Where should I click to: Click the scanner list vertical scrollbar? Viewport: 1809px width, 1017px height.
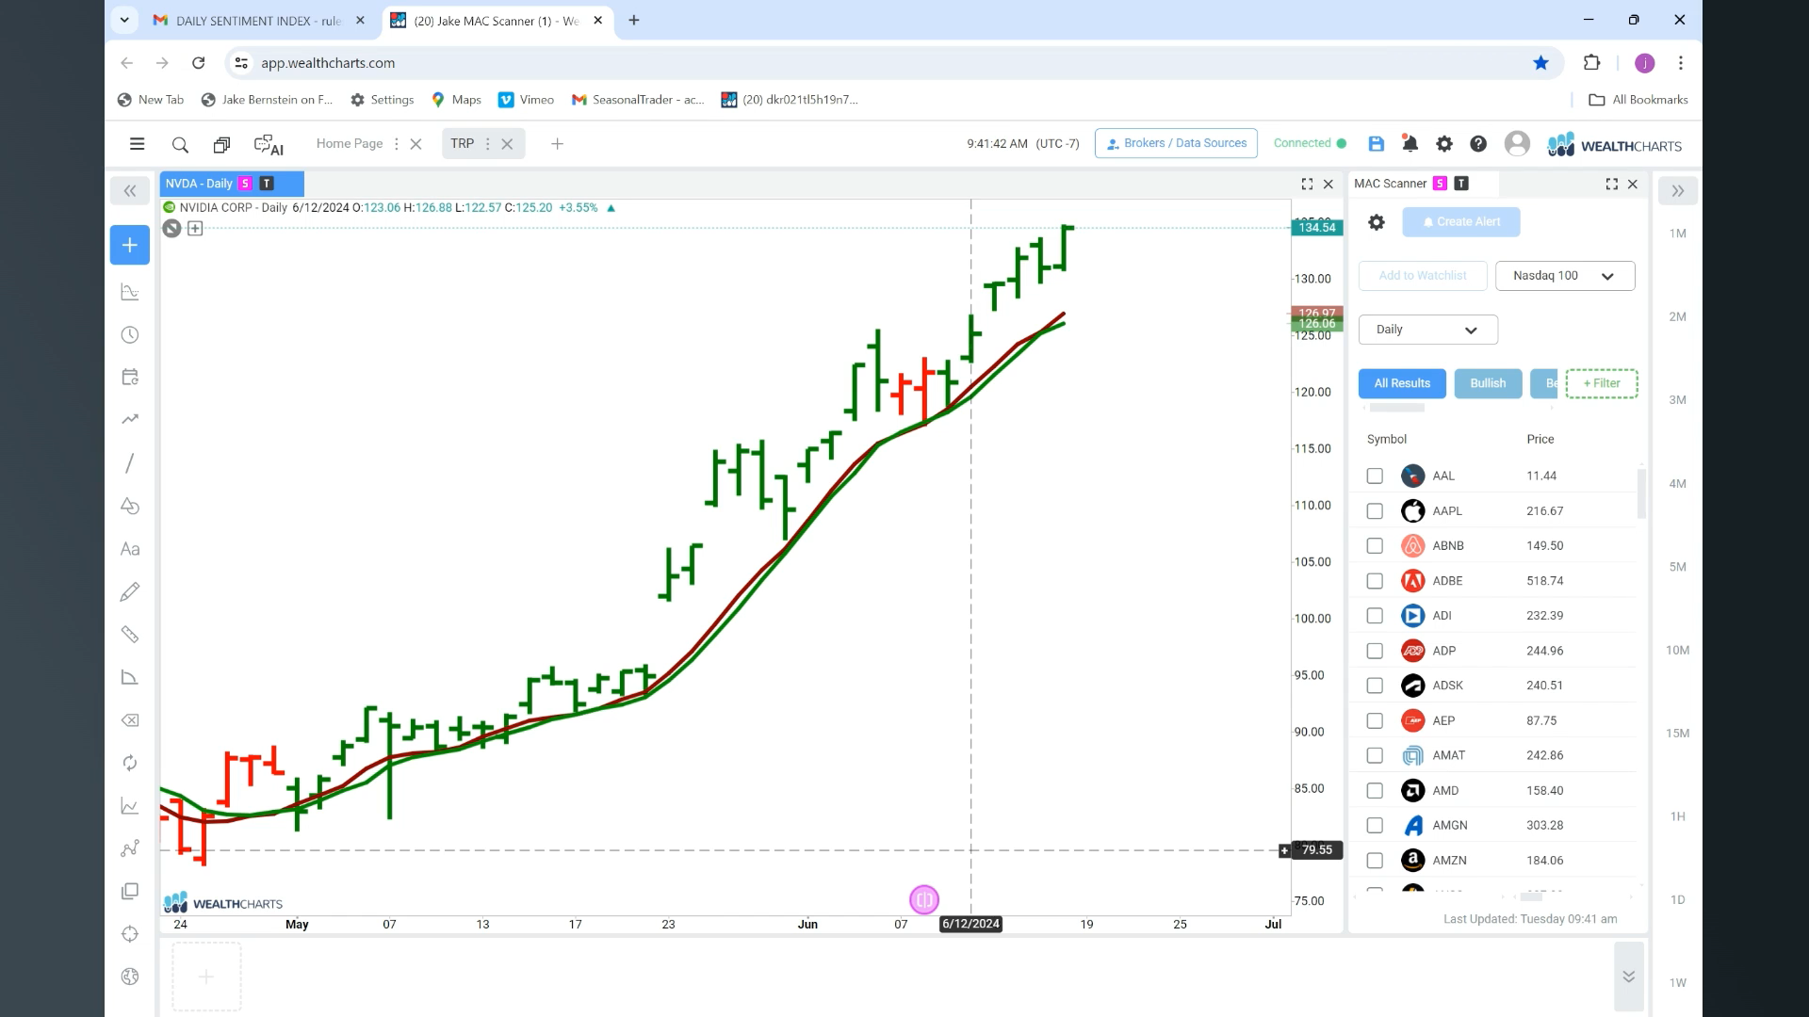point(1641,494)
